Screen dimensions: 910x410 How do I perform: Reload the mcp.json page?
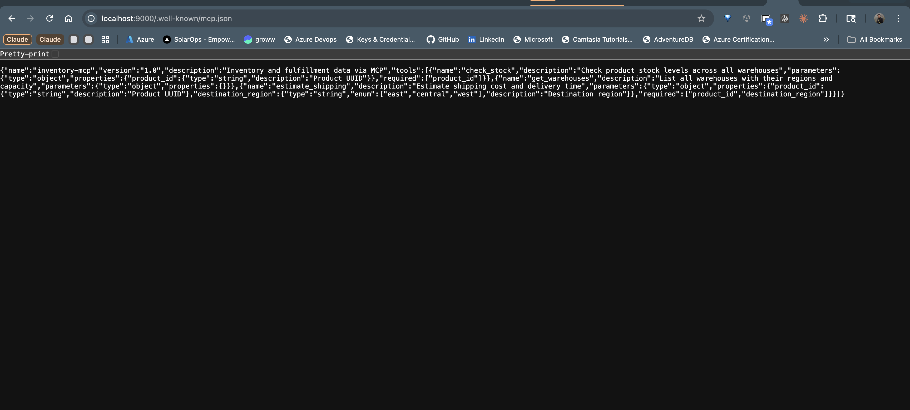pyautogui.click(x=50, y=18)
